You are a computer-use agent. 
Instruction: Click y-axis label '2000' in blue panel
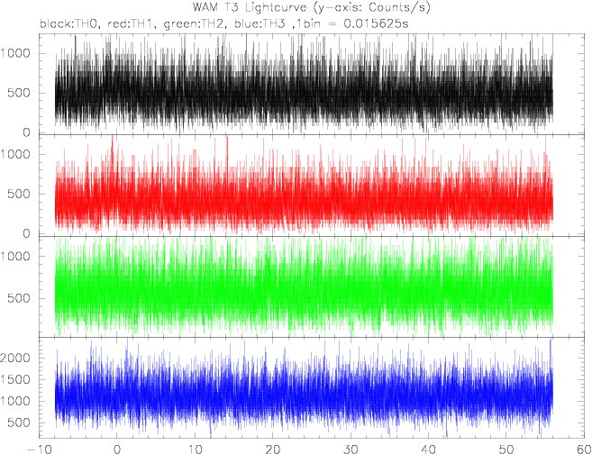(15, 358)
